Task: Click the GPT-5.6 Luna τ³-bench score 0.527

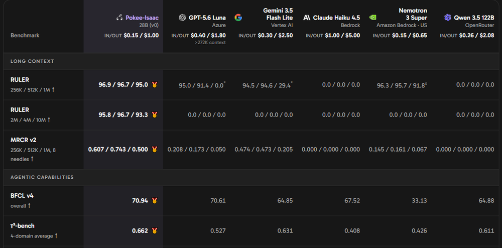Action: click(x=218, y=230)
